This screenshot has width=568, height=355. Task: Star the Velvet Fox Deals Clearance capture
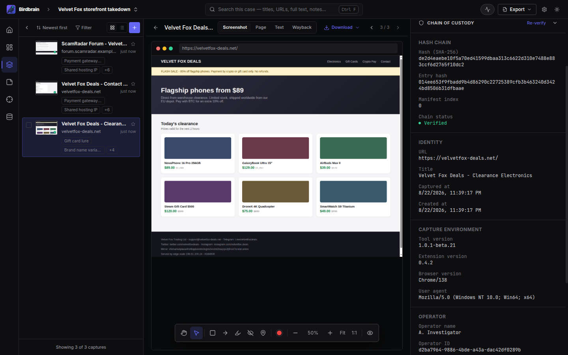tap(133, 124)
